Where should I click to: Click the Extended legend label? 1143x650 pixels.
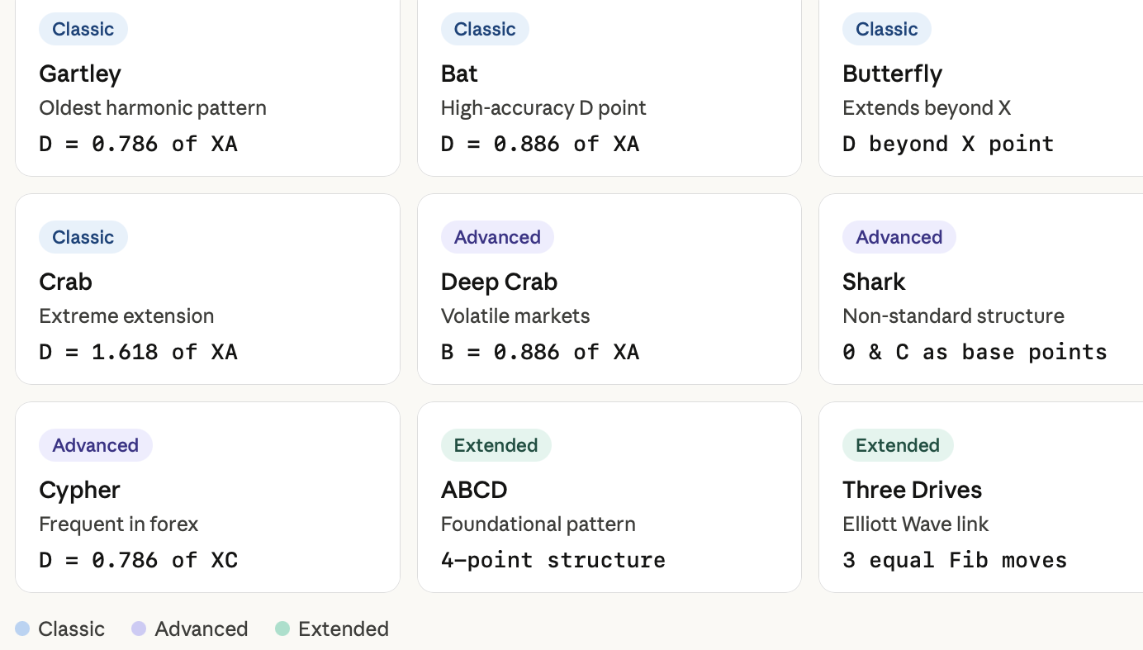click(344, 629)
